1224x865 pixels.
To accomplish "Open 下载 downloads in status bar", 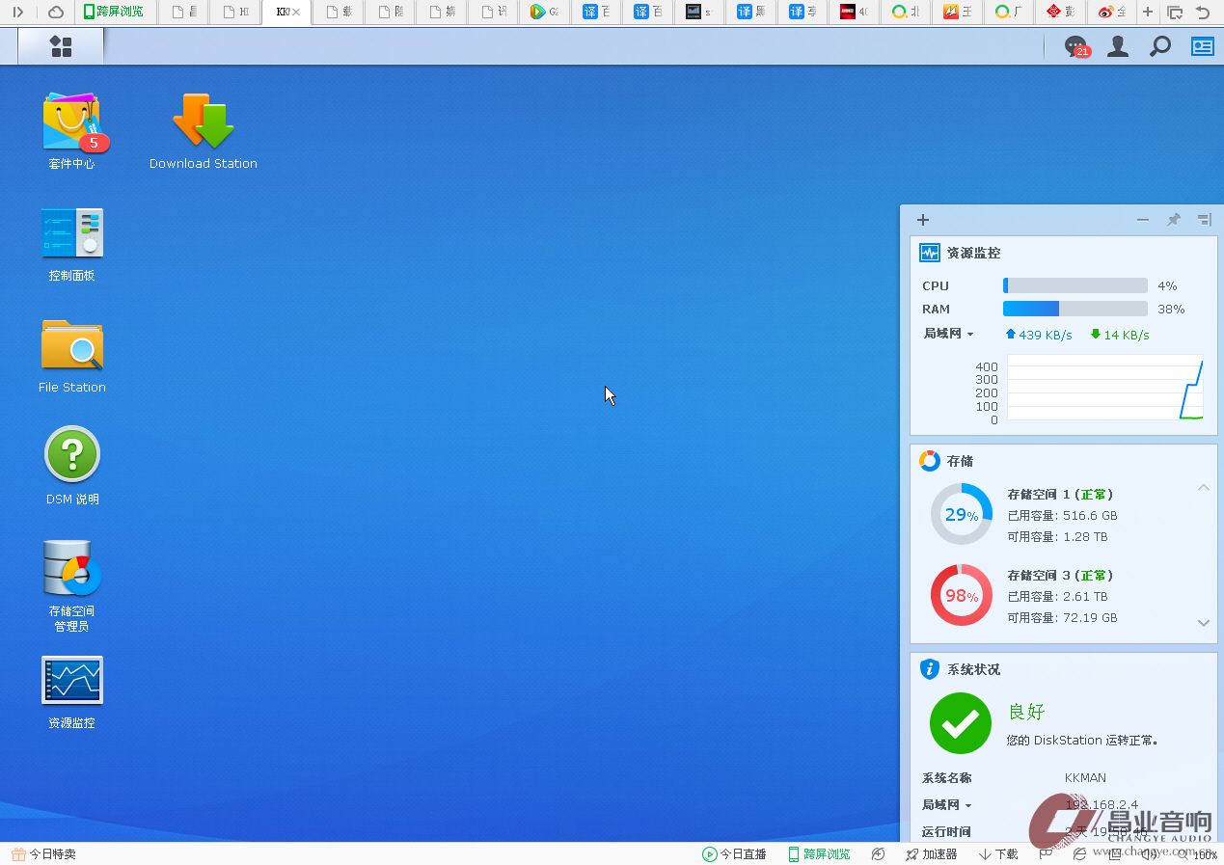I will 998,854.
